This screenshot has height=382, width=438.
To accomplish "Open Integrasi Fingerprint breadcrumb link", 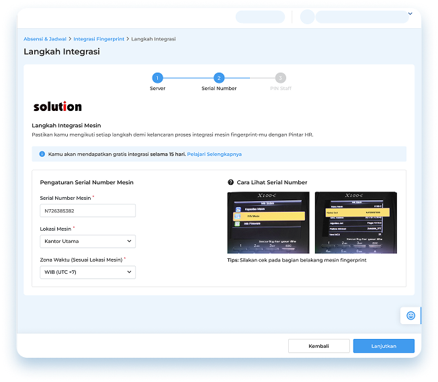I will [x=99, y=39].
